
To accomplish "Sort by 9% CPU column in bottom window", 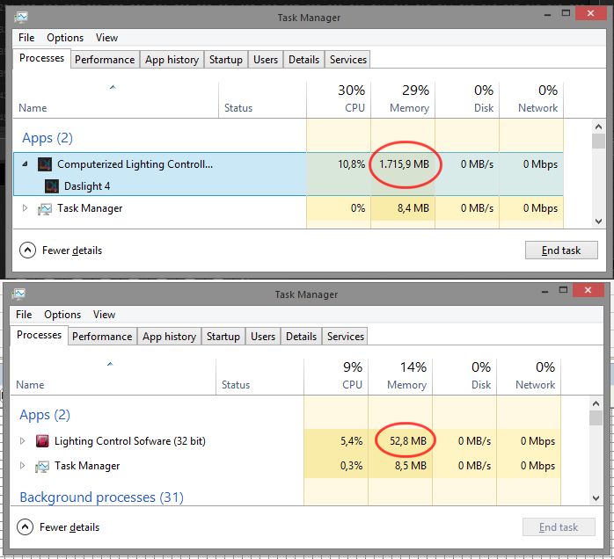I will pyautogui.click(x=336, y=376).
